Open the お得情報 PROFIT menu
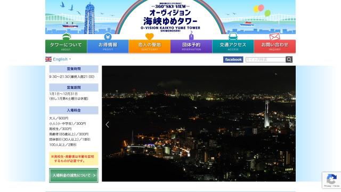Image resolution: width=341 pixels, height=192 pixels. coord(108,46)
